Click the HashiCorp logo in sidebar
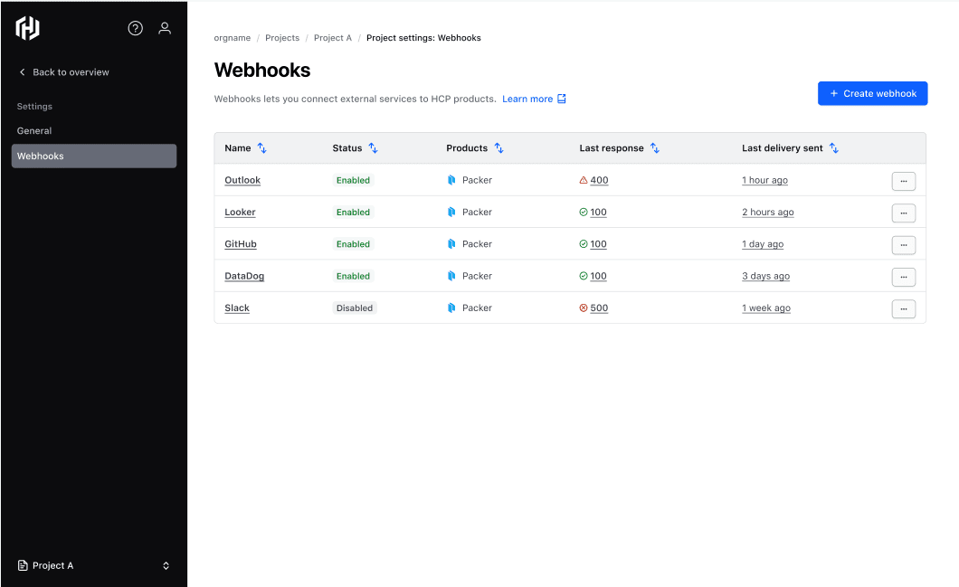This screenshot has width=959, height=587. click(28, 29)
